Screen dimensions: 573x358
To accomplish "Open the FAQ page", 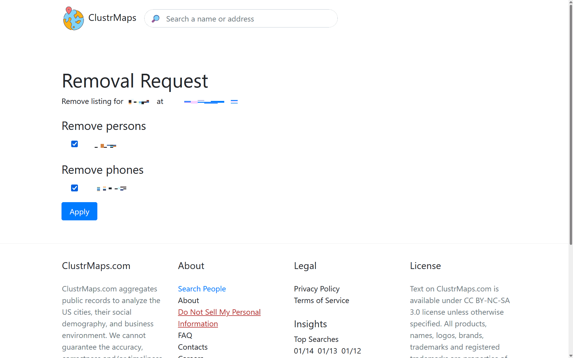I will coord(185,335).
